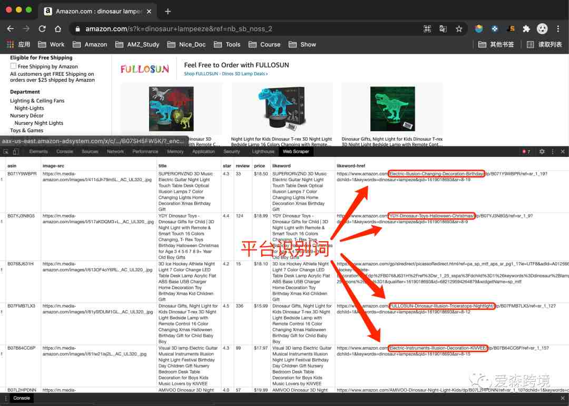This screenshot has height=406, width=569.
Task: Open a new browser tab
Action: 168,11
